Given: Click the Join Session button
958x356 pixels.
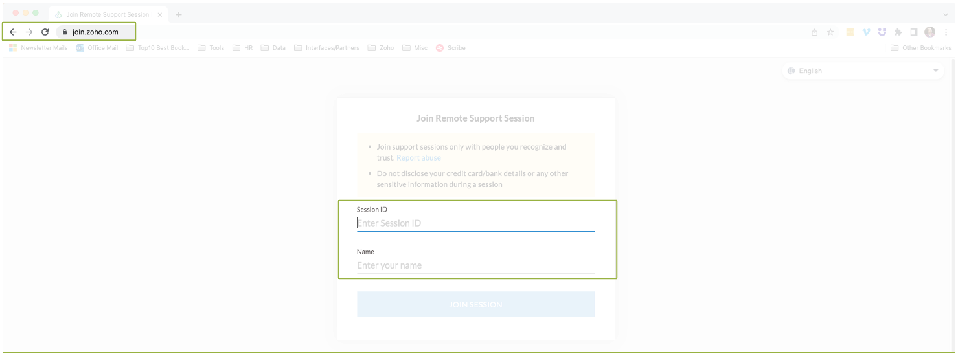Looking at the screenshot, I should point(475,304).
